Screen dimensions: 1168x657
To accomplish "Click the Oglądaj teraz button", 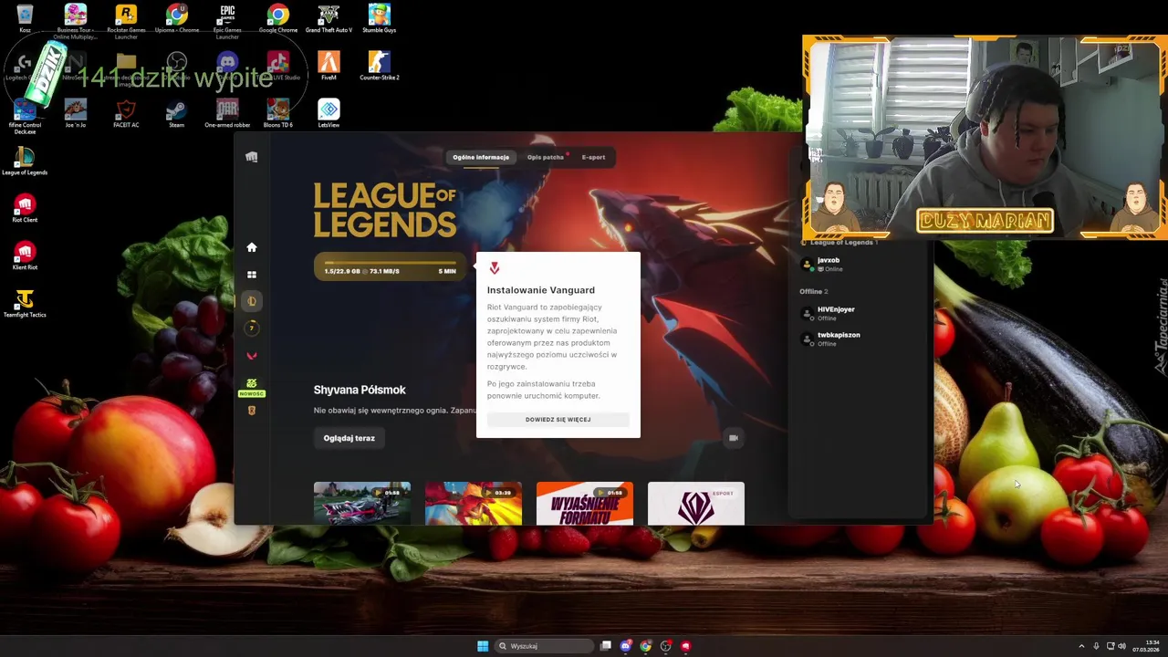I will pyautogui.click(x=349, y=438).
